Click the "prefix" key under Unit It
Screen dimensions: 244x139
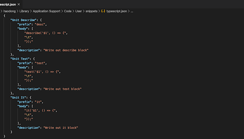[24, 102]
